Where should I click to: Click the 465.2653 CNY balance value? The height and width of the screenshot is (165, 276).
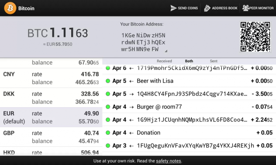tap(87, 82)
